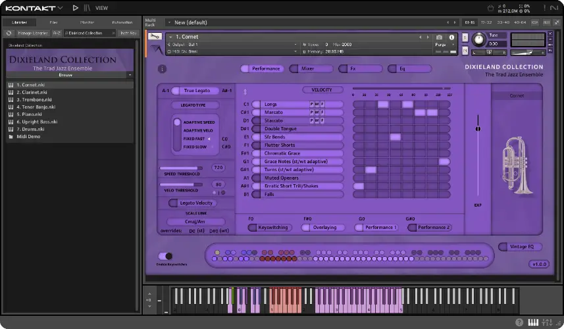
Task: Click the wrench icon beside the Cornet name
Action: (155, 37)
